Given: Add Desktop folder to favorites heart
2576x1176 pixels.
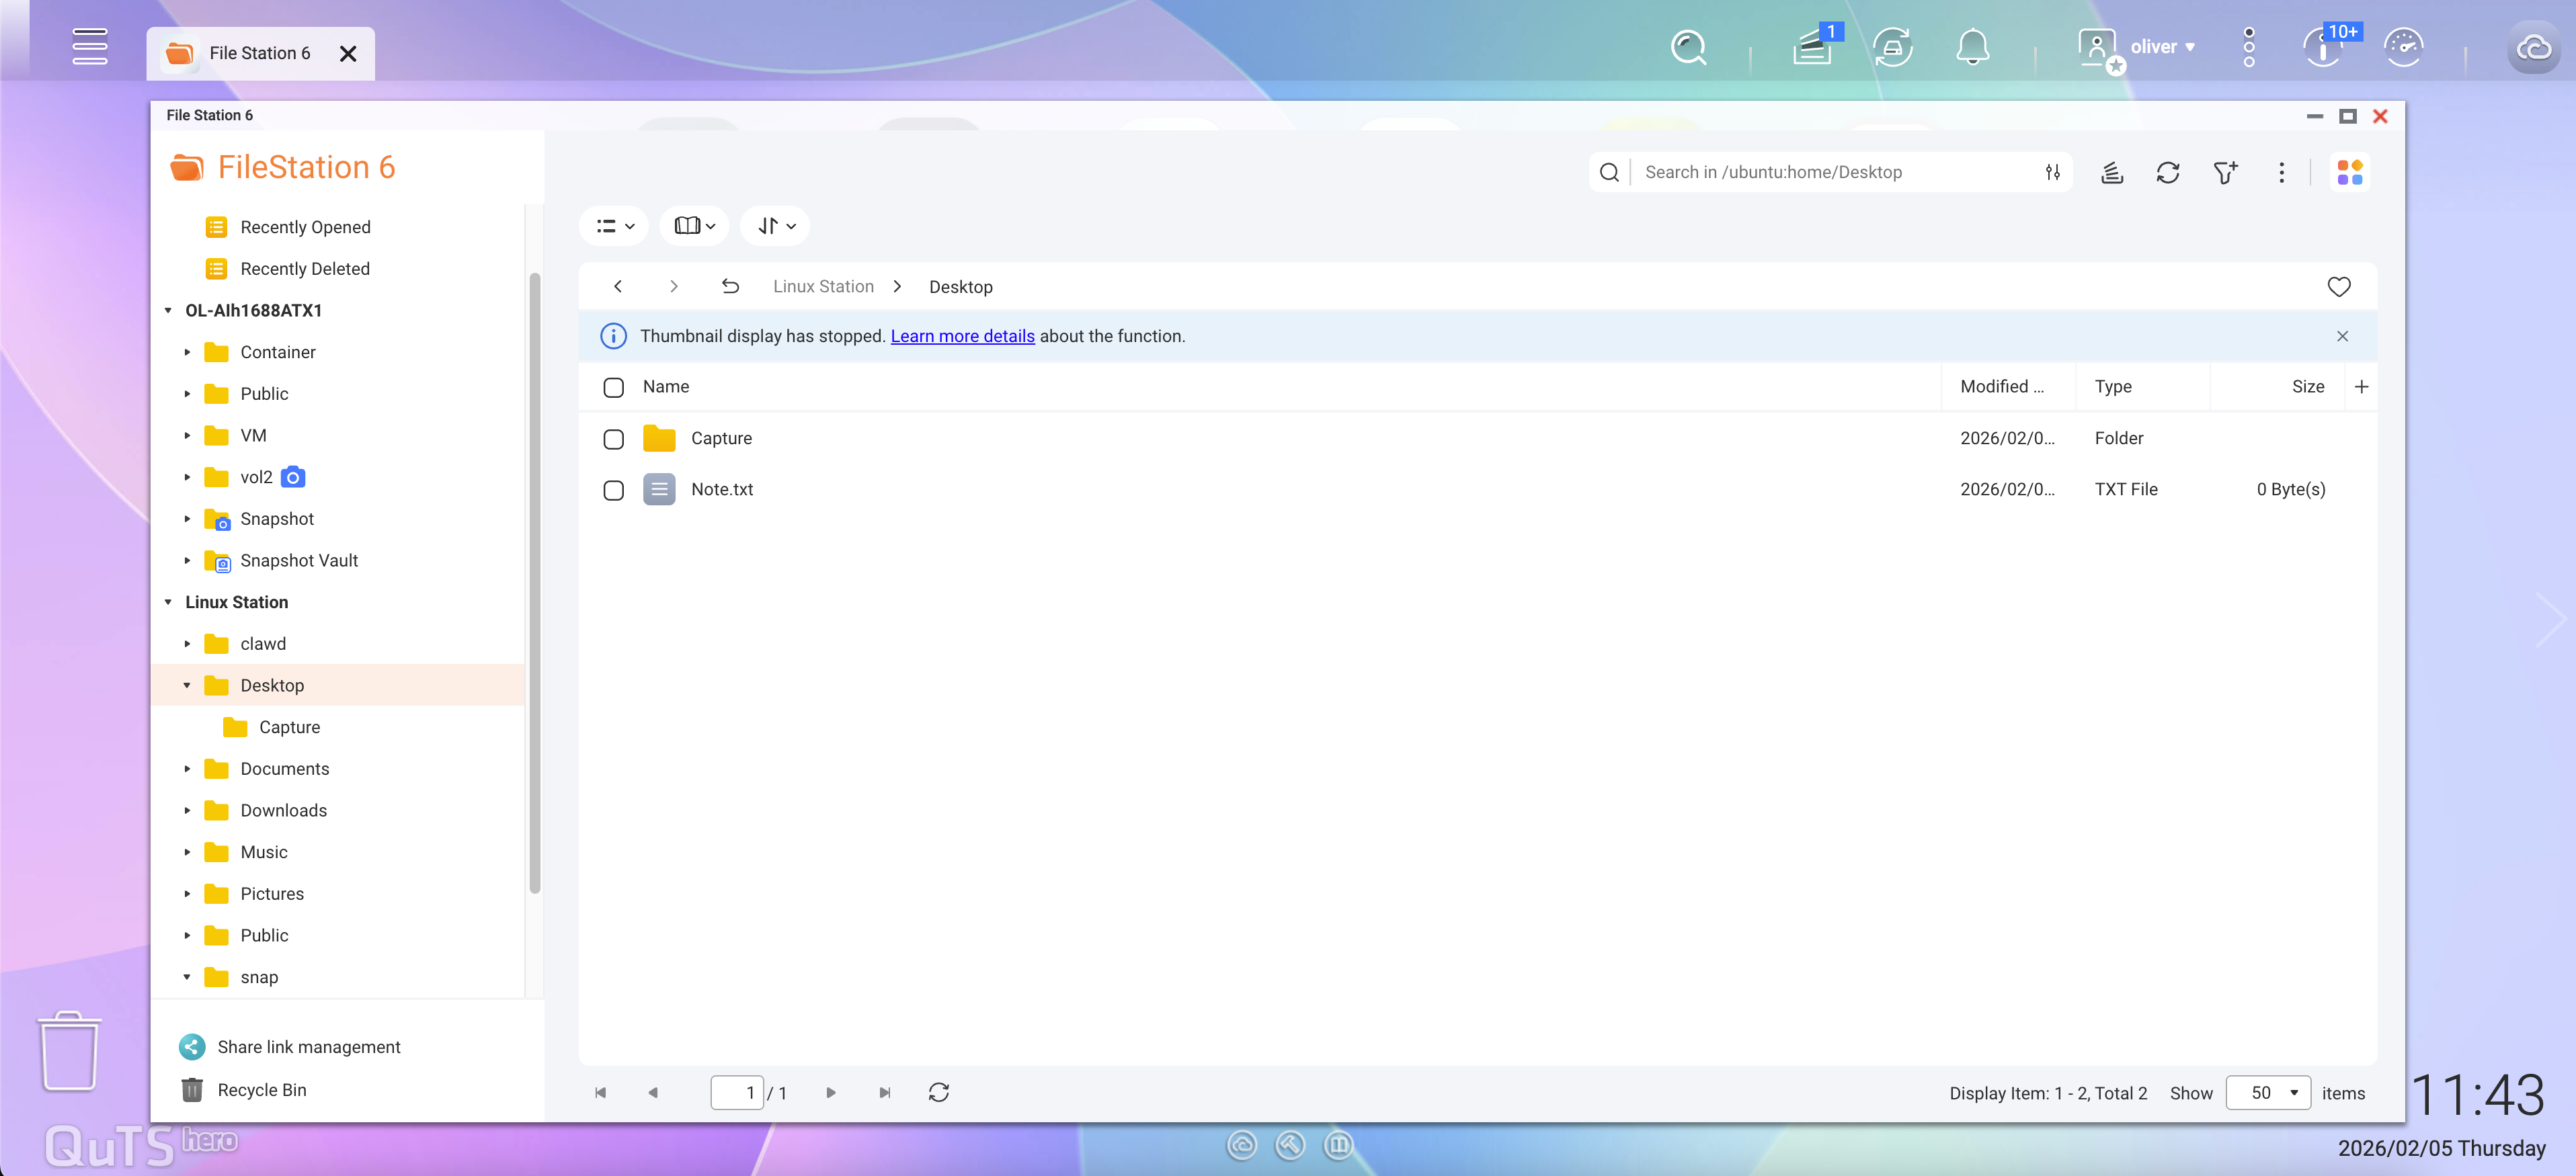Looking at the screenshot, I should 2338,287.
